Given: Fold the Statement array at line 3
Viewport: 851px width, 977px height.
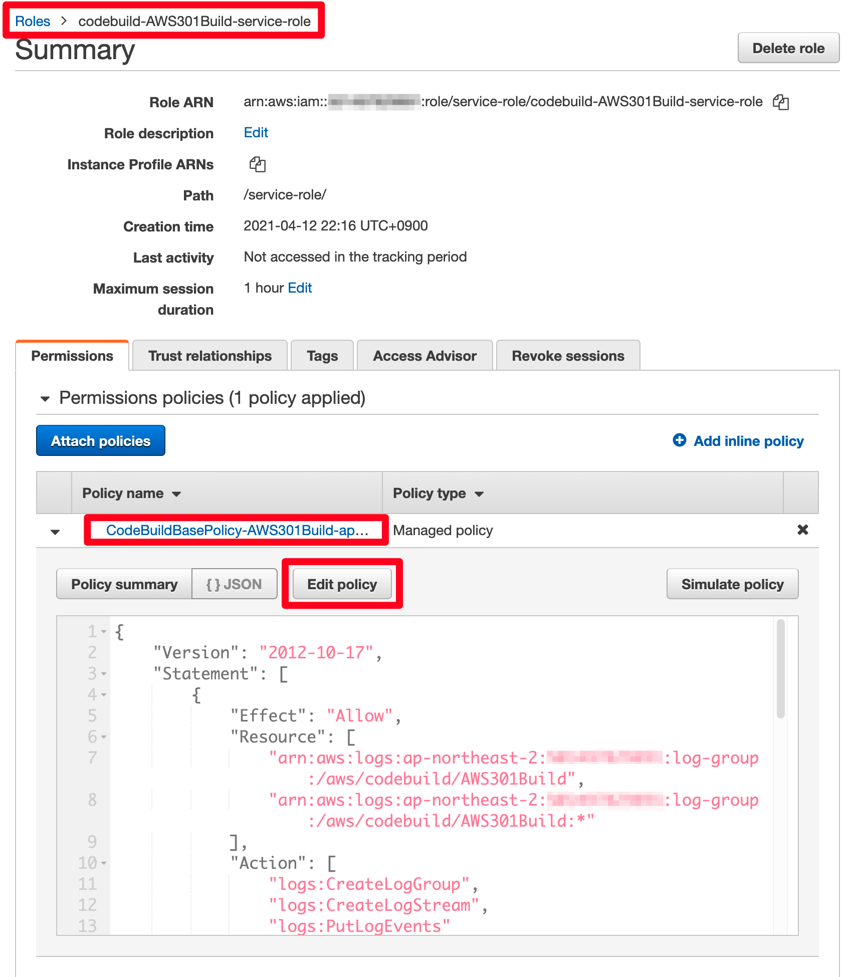Looking at the screenshot, I should point(104,674).
